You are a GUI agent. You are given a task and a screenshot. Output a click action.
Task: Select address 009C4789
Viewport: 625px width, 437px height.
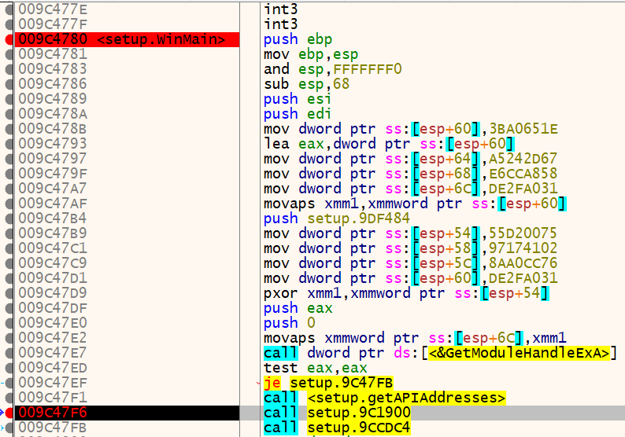(53, 99)
